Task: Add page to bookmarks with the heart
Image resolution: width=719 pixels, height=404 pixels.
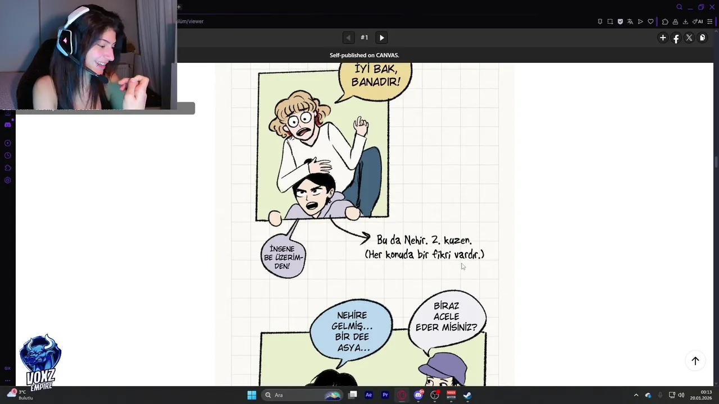Action: coord(650,21)
